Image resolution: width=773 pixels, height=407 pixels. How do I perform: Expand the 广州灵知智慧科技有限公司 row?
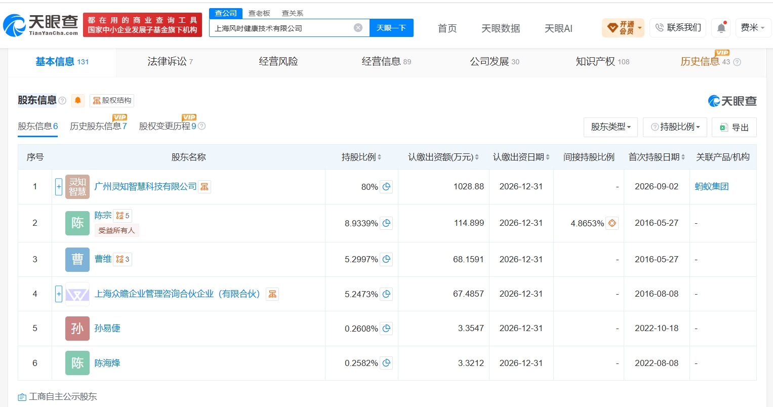pos(59,187)
